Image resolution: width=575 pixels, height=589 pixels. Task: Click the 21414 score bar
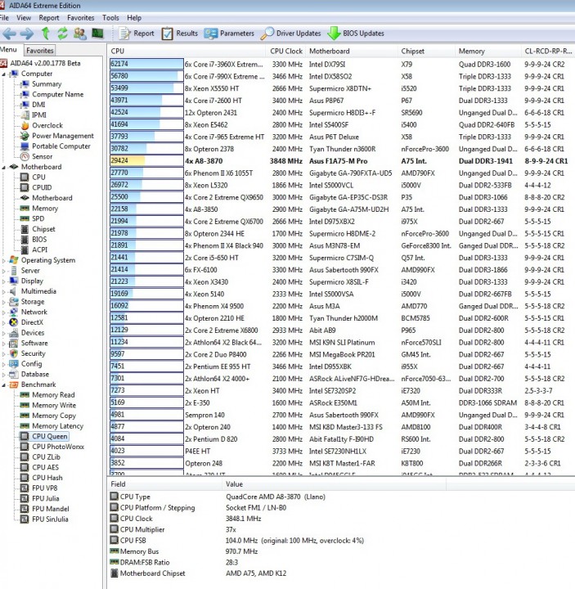[x=146, y=270]
